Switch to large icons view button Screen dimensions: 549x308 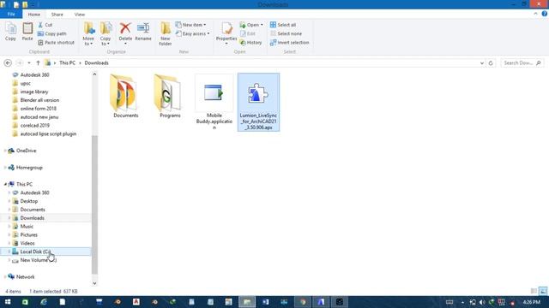pos(543,291)
